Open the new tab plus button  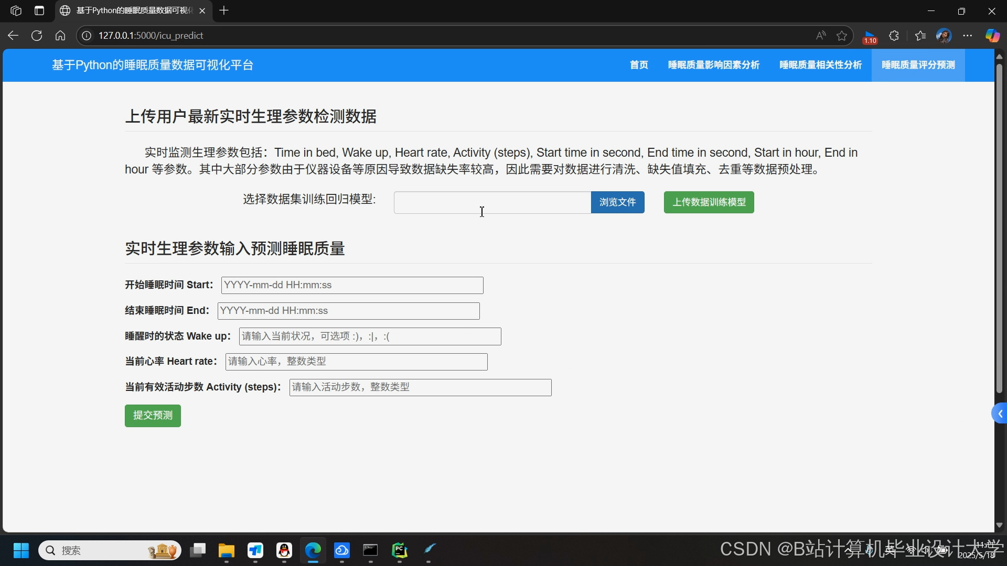coord(224,10)
